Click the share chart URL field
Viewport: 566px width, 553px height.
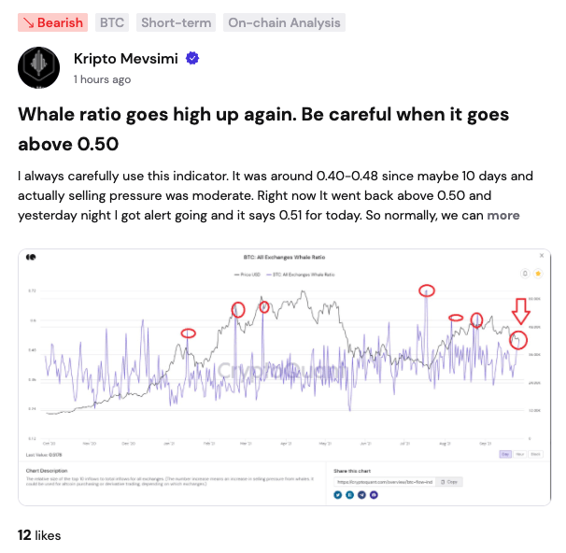coord(386,481)
